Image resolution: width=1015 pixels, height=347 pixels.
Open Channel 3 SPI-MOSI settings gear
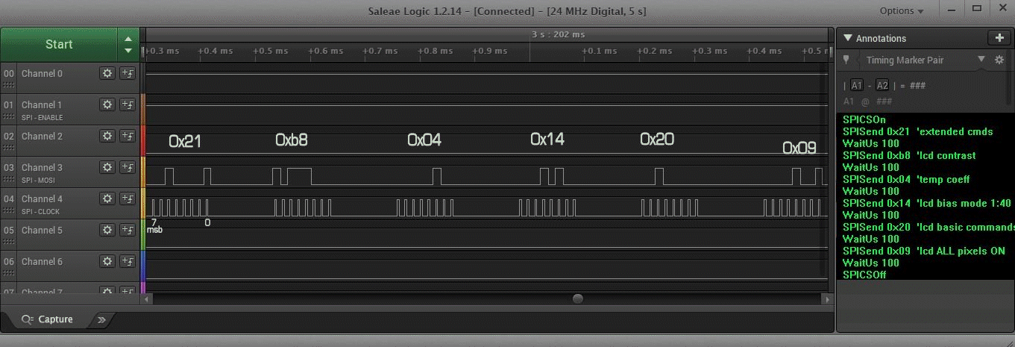point(107,167)
